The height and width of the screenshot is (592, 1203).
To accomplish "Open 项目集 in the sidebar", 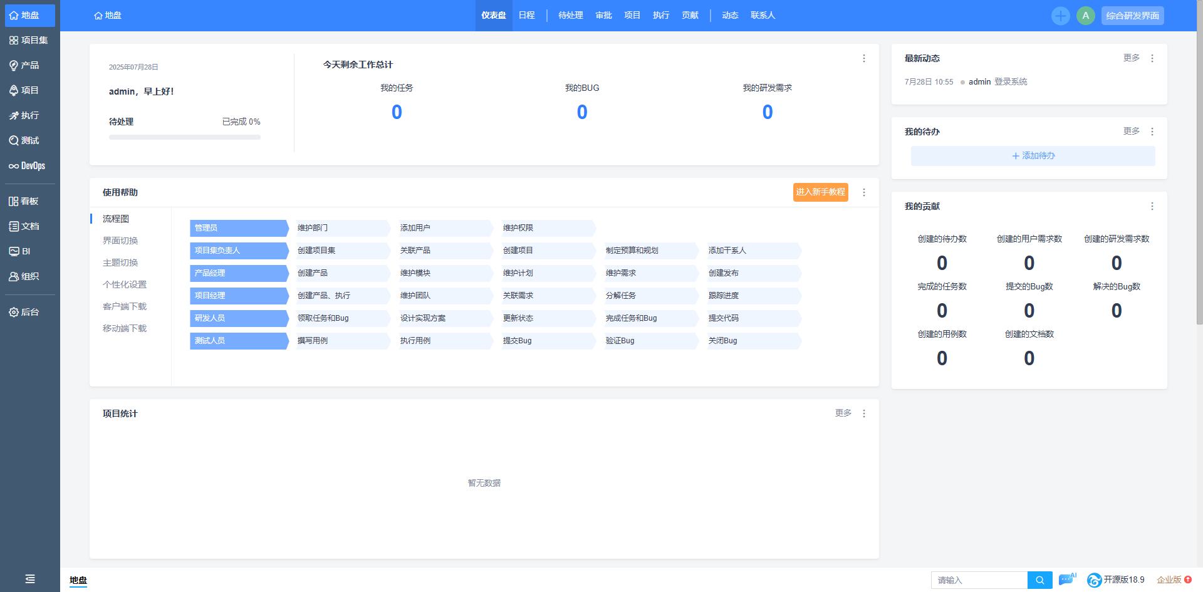I will click(29, 40).
